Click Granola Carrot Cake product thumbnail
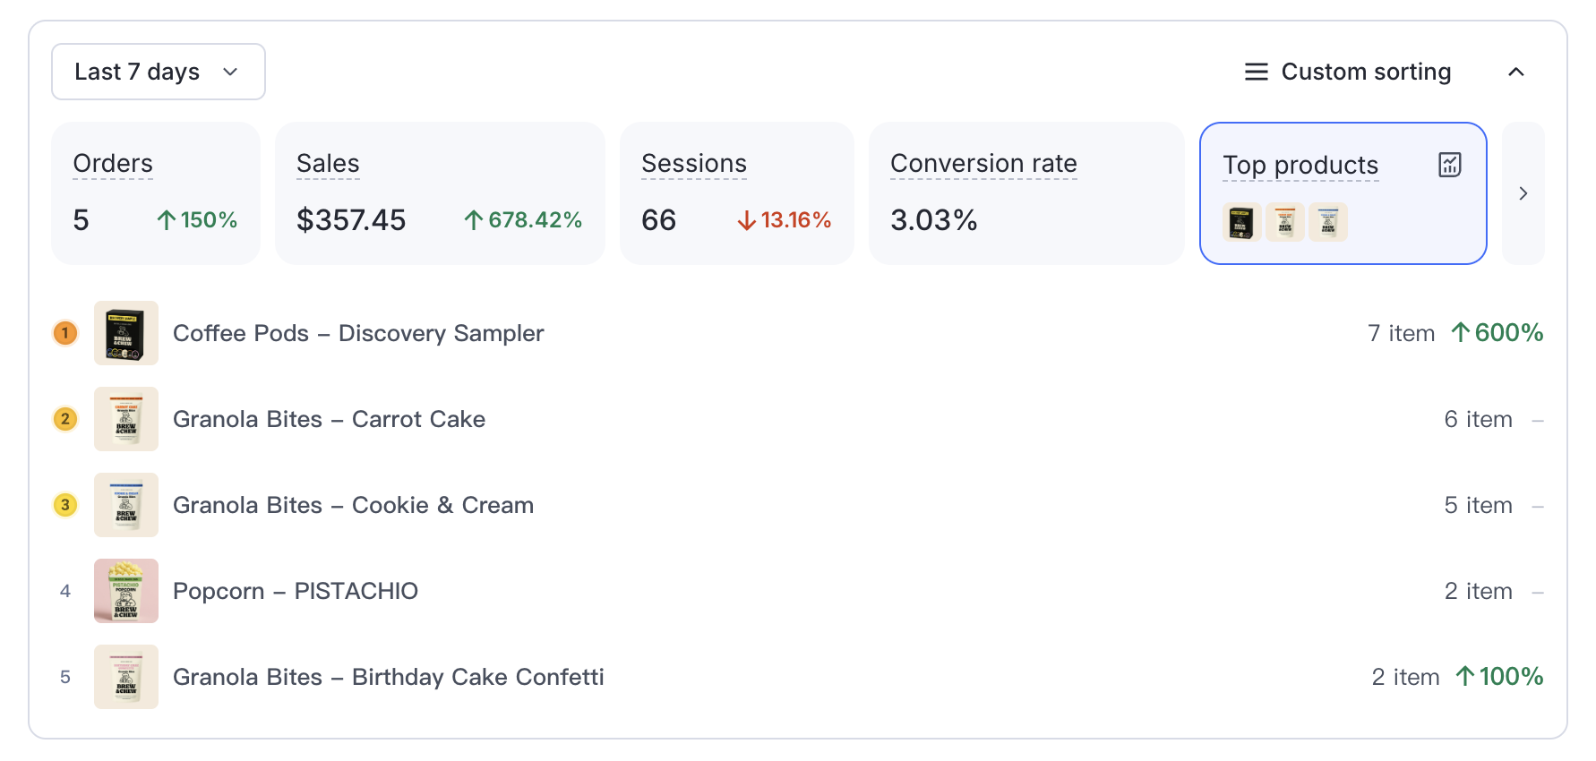 click(x=126, y=419)
